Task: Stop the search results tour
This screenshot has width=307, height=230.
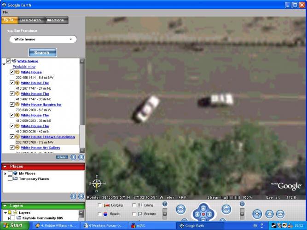Action: 81,157
